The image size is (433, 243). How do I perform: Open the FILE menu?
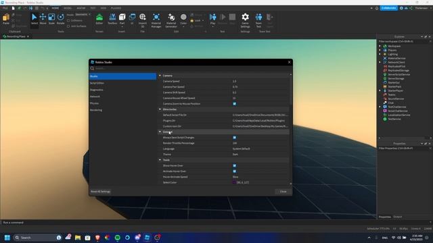click(5, 8)
